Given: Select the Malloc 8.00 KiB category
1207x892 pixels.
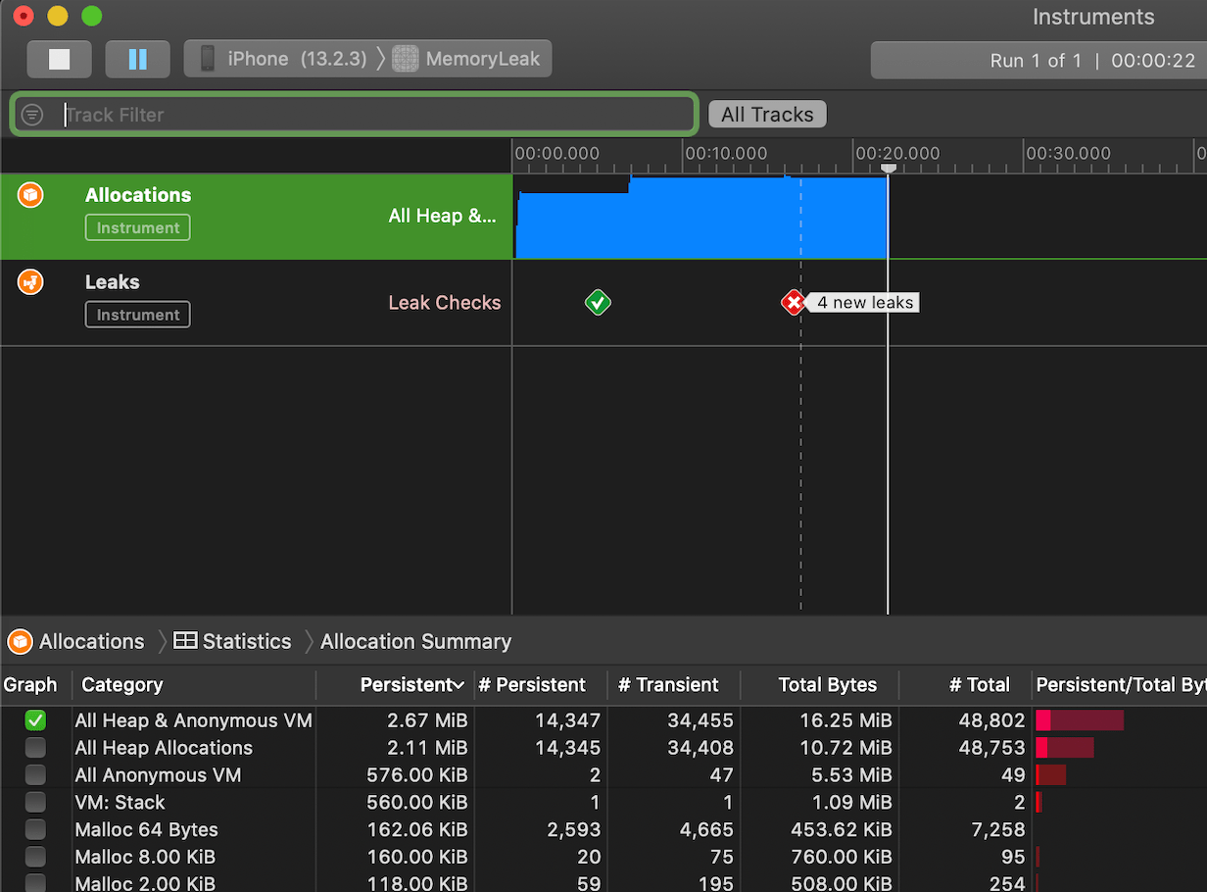Looking at the screenshot, I should (x=145, y=858).
